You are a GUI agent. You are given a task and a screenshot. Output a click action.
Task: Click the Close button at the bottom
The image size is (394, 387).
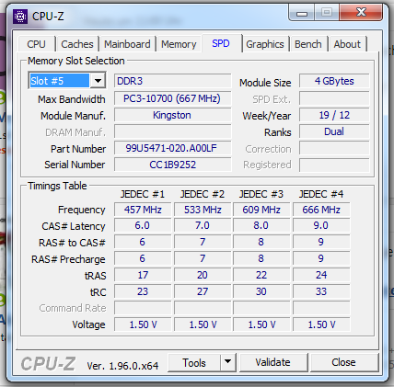pos(344,362)
